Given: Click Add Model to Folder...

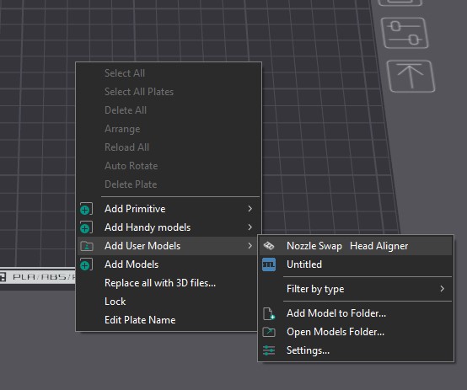Looking at the screenshot, I should pos(356,313).
